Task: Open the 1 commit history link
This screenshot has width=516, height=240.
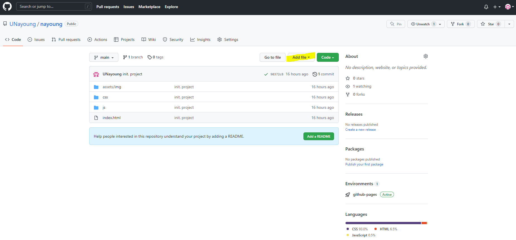Action: (323, 74)
